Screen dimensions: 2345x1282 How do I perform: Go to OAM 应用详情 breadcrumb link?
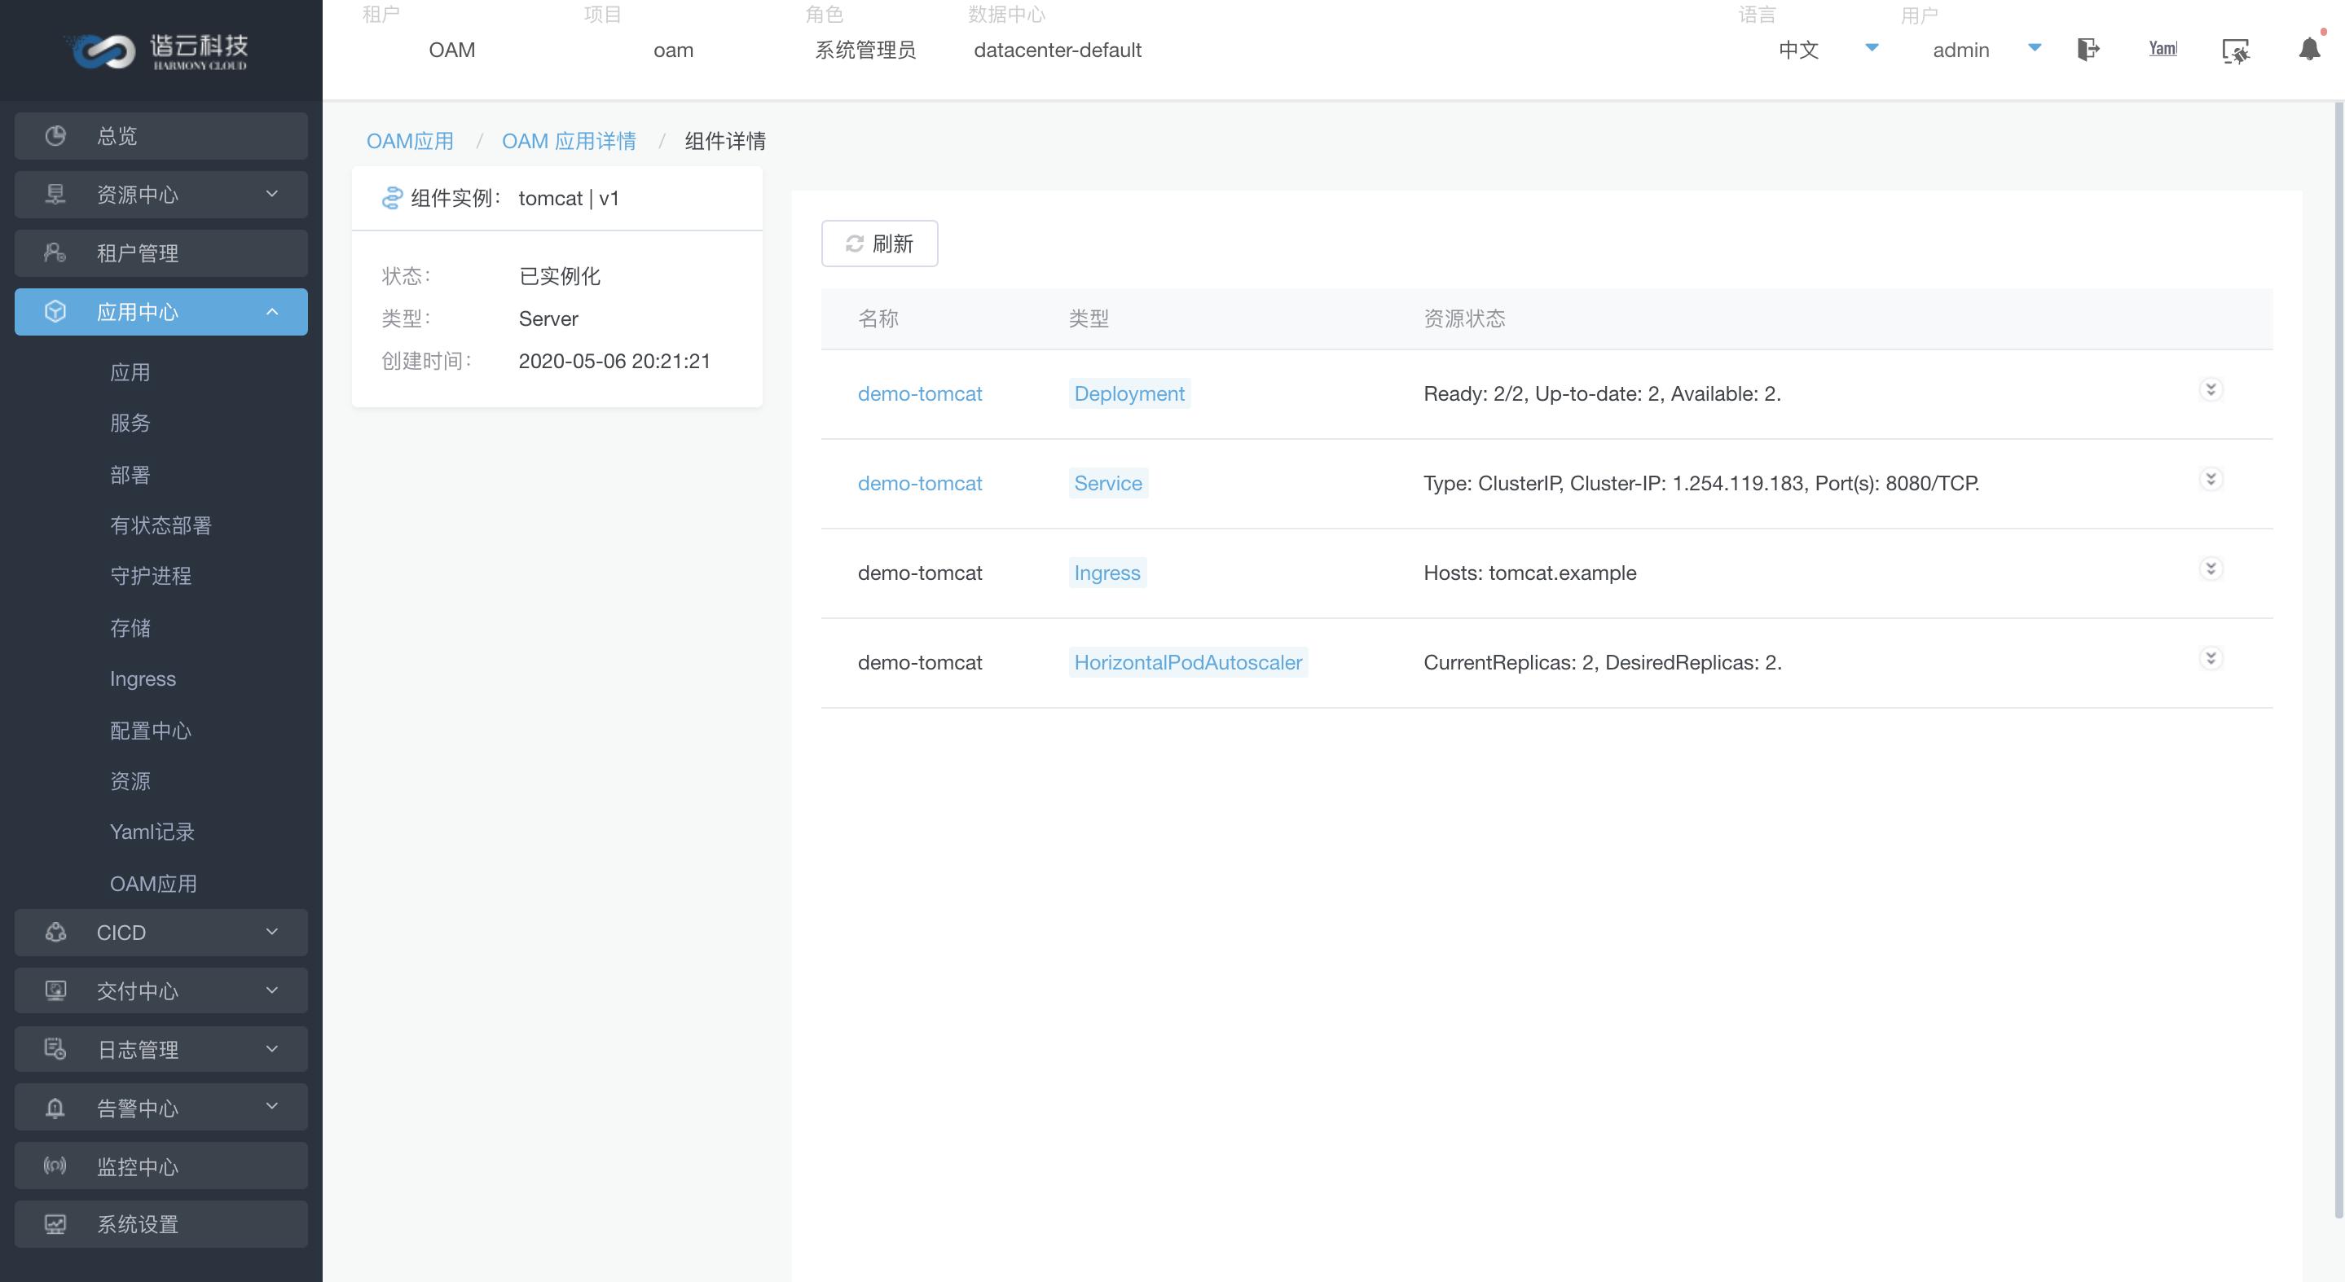pyautogui.click(x=569, y=141)
